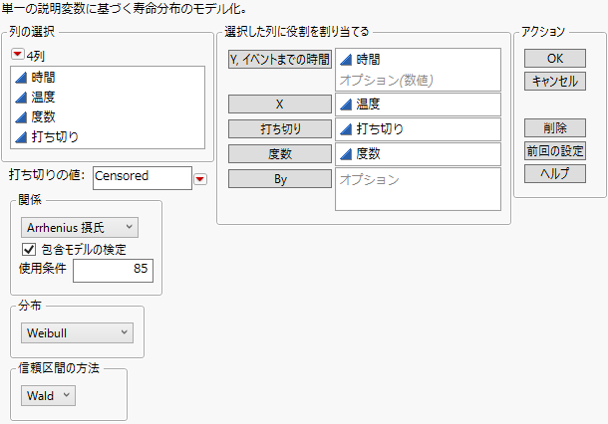Click the By role button

(279, 179)
